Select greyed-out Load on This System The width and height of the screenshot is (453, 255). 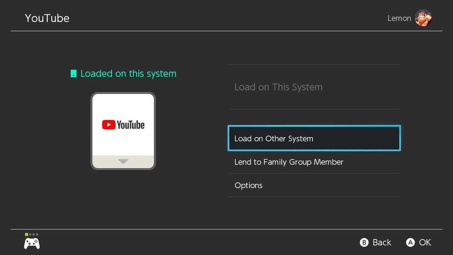pos(314,87)
